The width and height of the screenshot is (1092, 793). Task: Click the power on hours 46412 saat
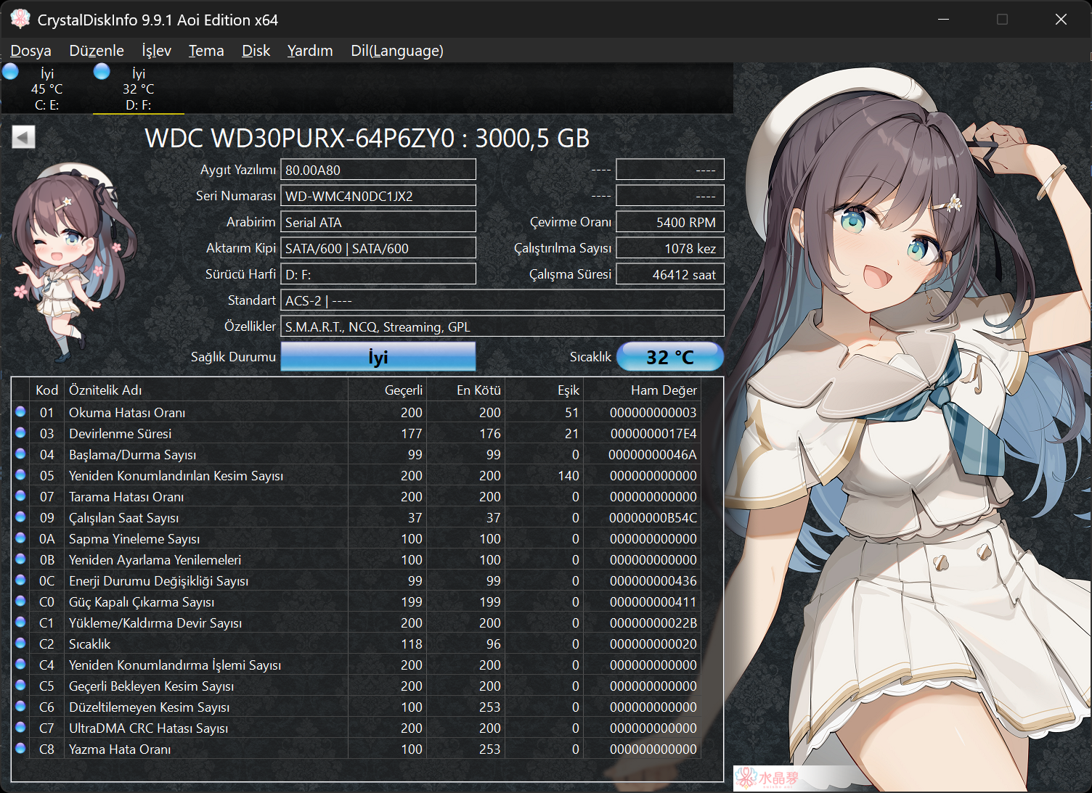point(670,274)
